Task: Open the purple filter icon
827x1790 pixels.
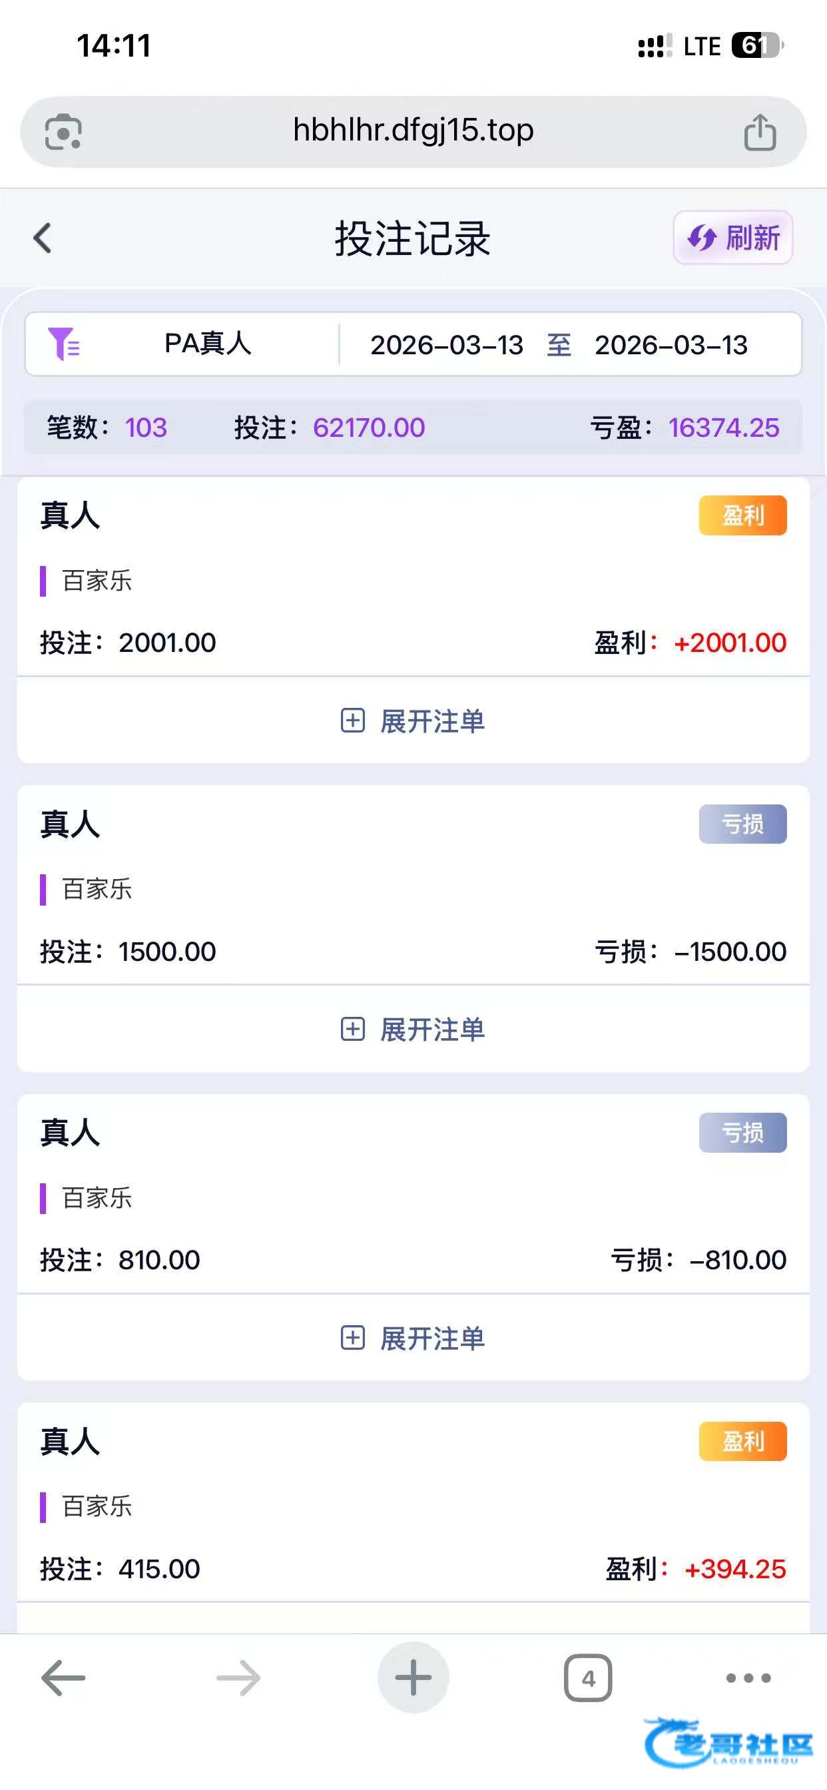Action: click(63, 344)
